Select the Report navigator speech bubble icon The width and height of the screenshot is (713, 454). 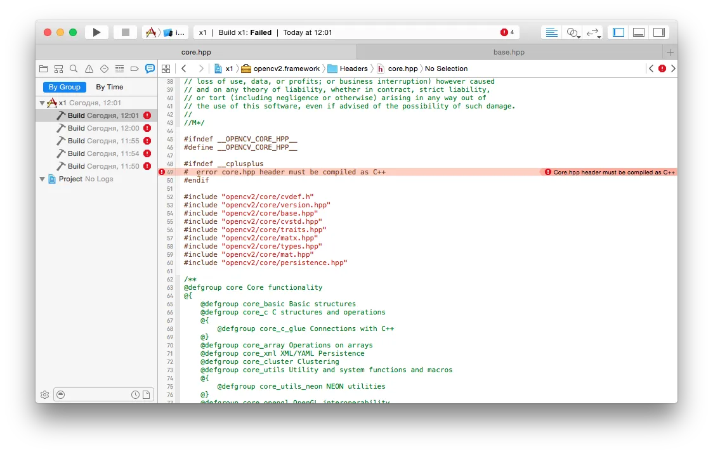[x=150, y=68]
